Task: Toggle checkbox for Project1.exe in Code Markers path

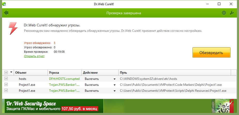Action: click(6, 85)
